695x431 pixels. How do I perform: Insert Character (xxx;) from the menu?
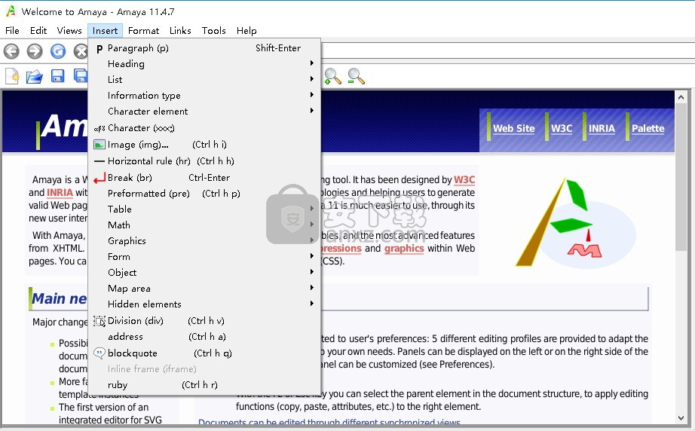(x=204, y=128)
